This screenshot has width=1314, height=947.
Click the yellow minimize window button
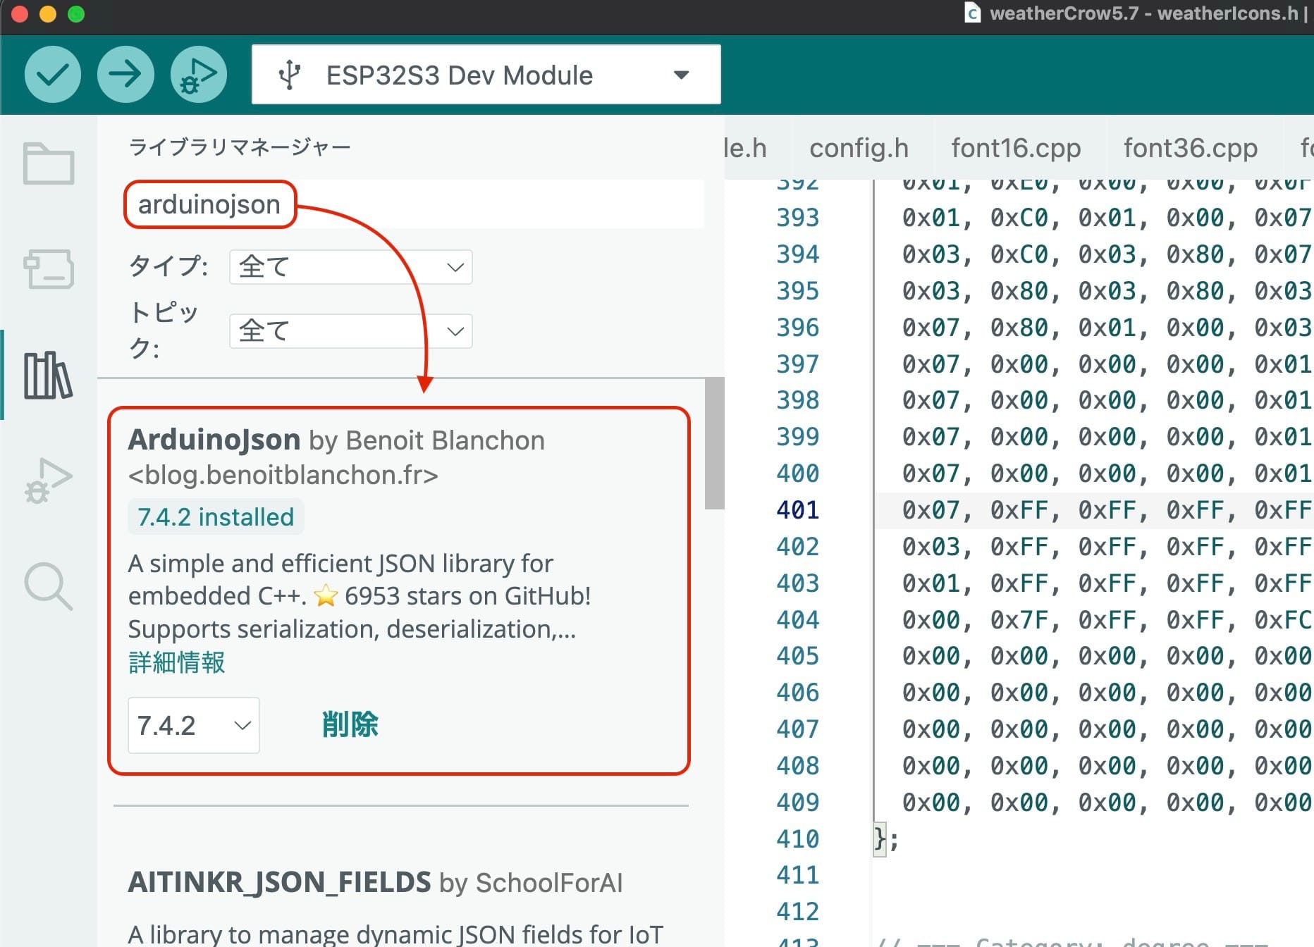[x=48, y=14]
